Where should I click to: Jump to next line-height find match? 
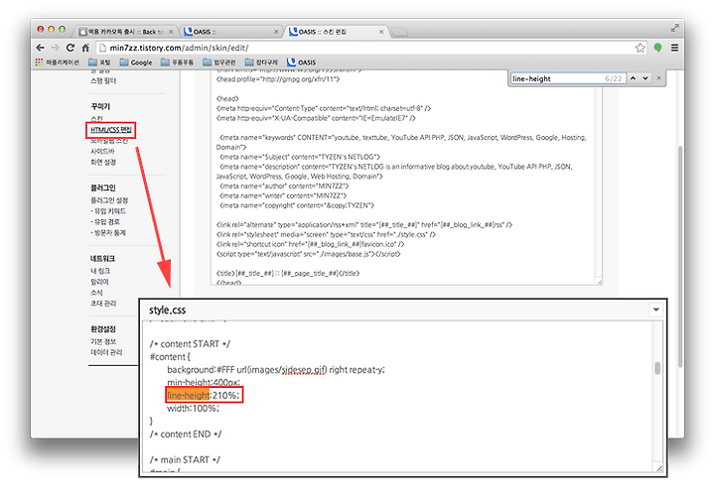[x=645, y=78]
